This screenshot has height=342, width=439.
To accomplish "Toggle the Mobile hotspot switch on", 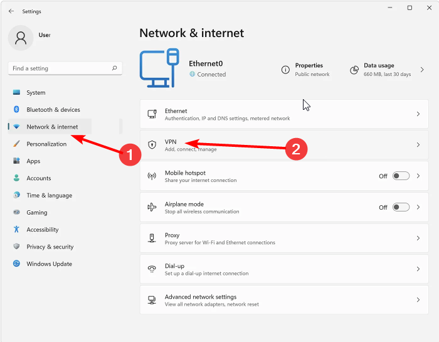I will [x=401, y=176].
